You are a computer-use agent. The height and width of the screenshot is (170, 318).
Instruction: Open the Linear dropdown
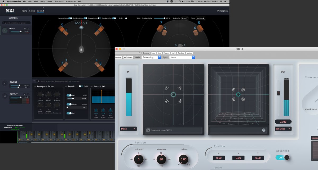tap(315, 138)
